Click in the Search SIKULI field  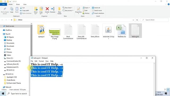click(155, 20)
